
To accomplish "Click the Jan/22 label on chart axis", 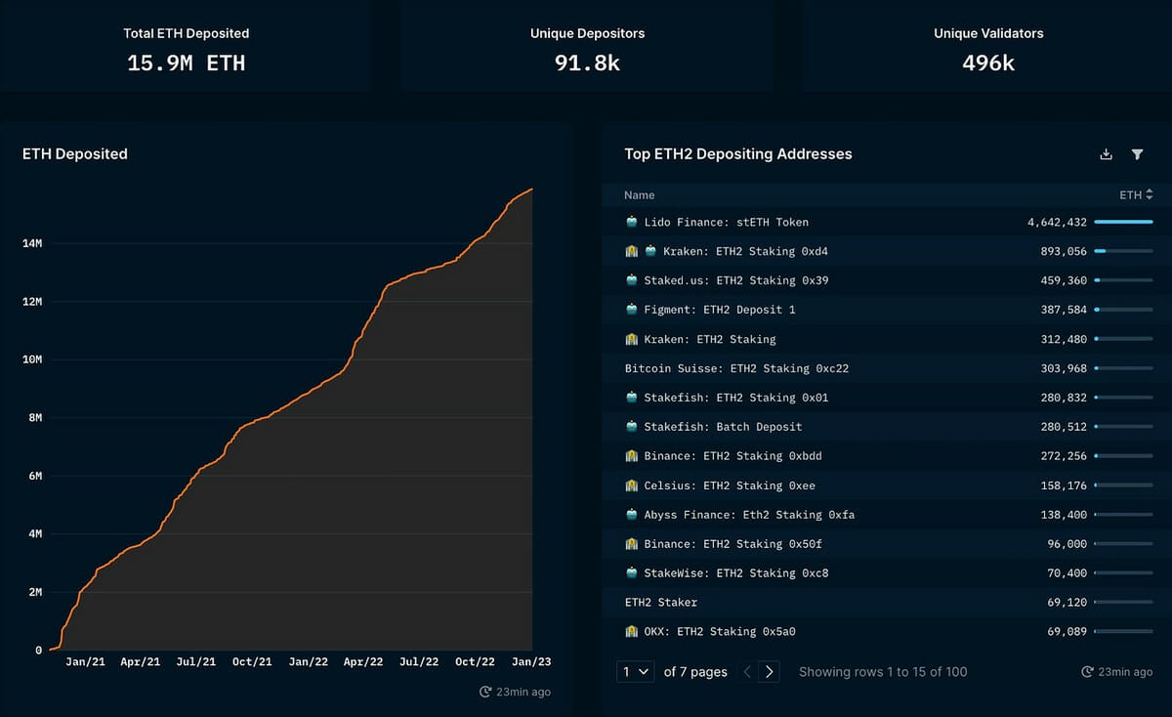I will click(x=308, y=661).
